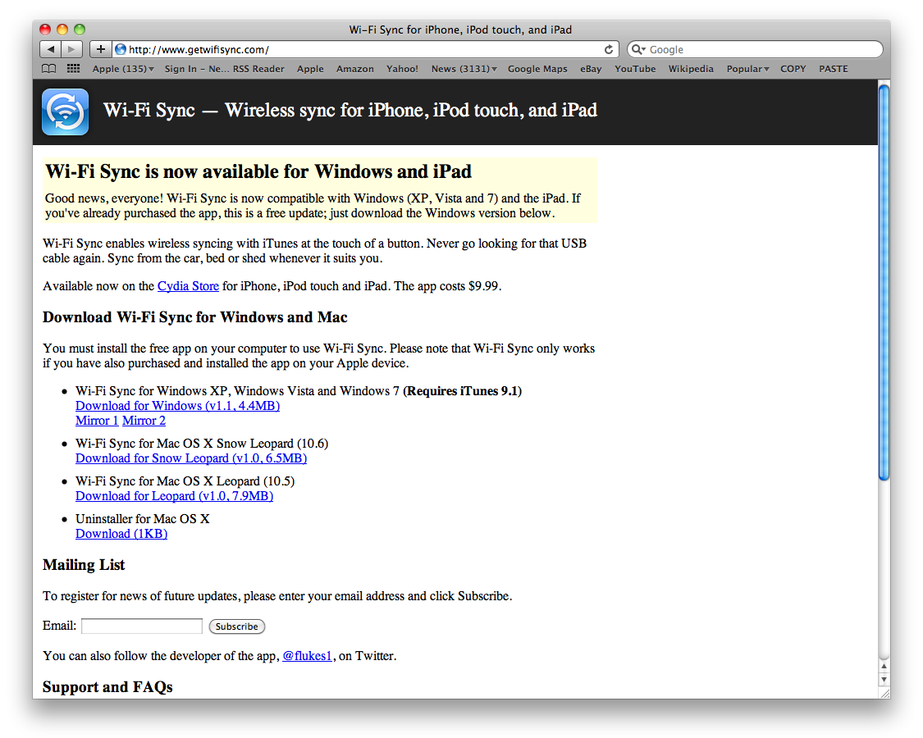Click the 'Mailing List' heading
Viewport: 923px width, 738px height.
[x=84, y=565]
